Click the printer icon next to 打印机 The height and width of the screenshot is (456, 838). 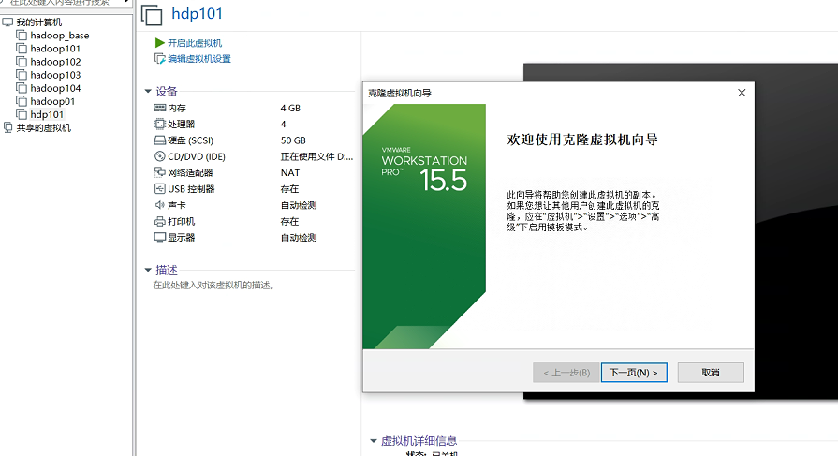point(159,221)
